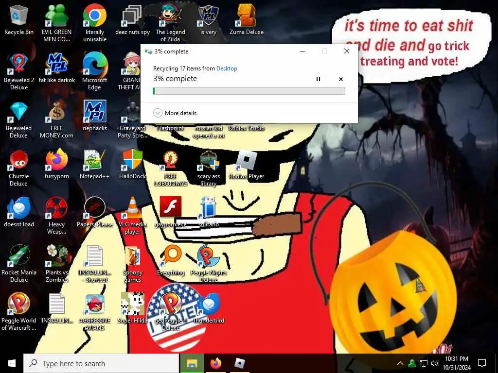Pause the recycling operation
The width and height of the screenshot is (498, 373).
point(318,79)
